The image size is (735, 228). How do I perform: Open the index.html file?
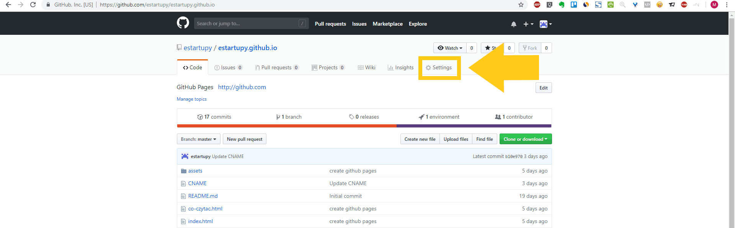coord(201,221)
